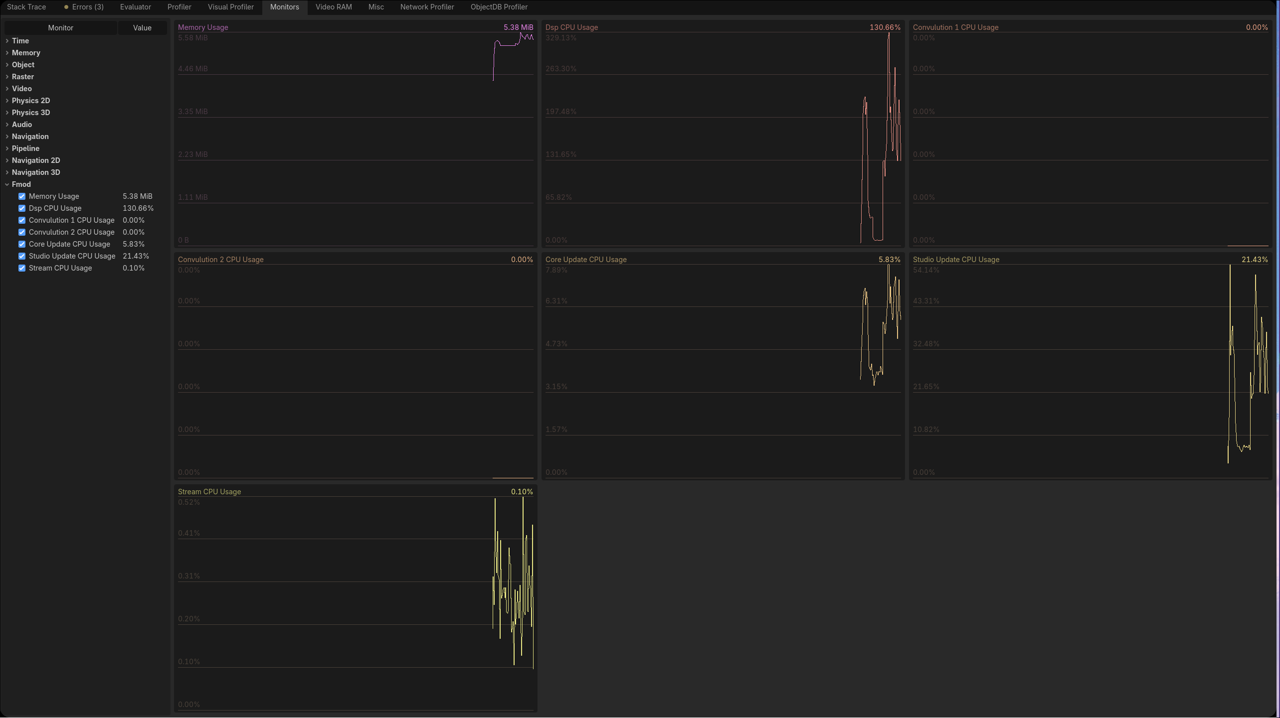Expand the Memory monitor group
The image size is (1280, 718).
(x=7, y=53)
